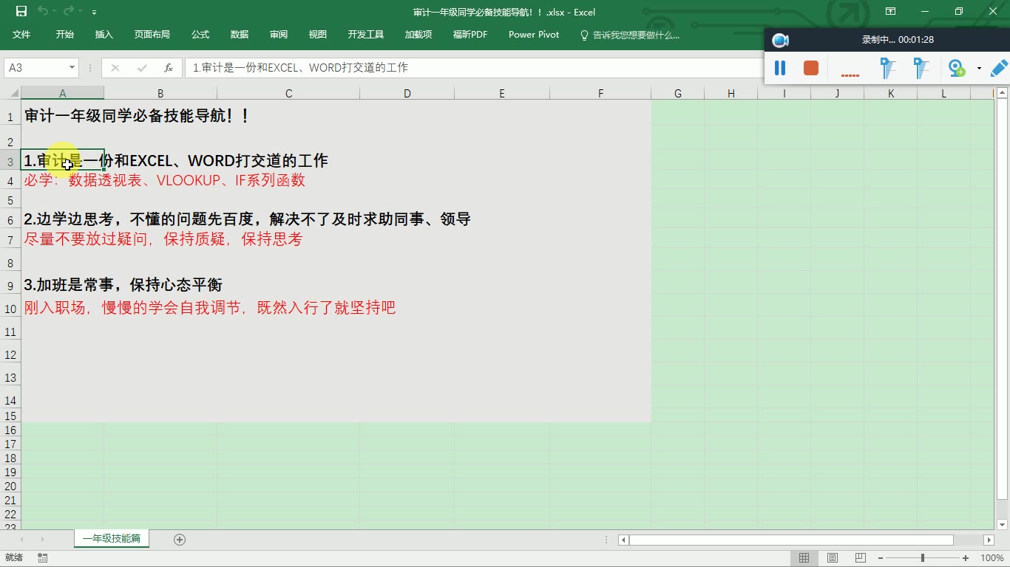The width and height of the screenshot is (1010, 567).
Task: Zoom in using the plus on zoom slider
Action: point(965,558)
